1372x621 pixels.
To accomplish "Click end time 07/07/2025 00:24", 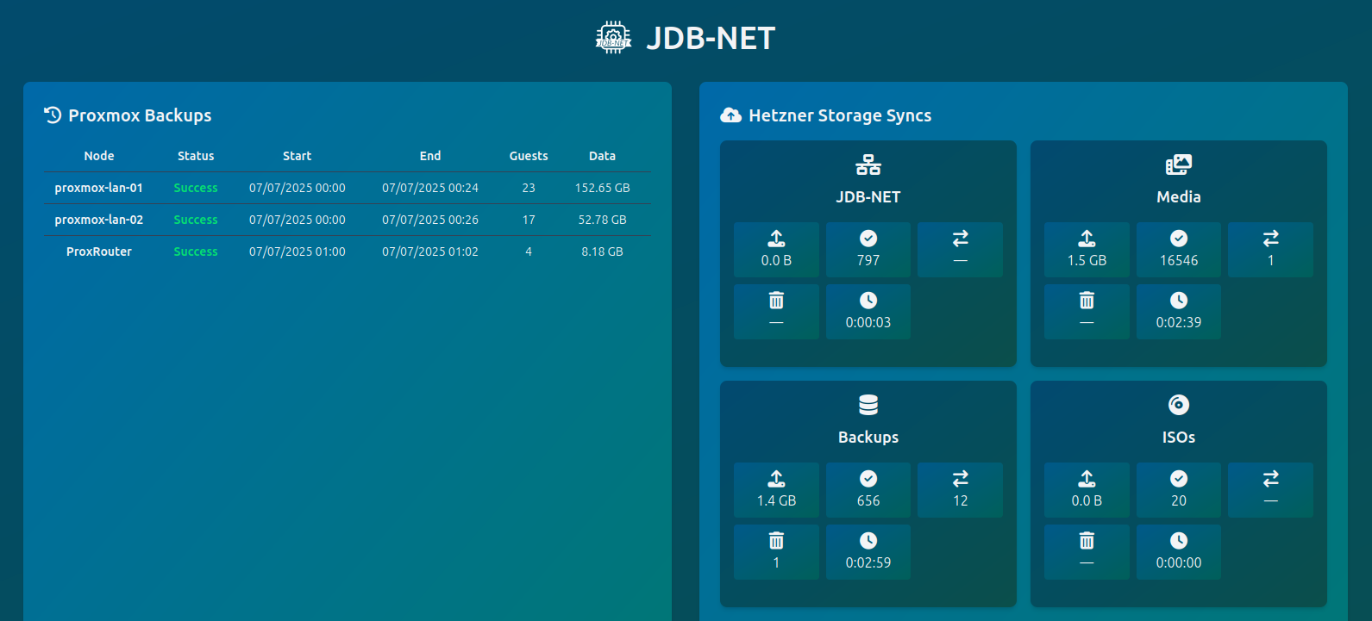I will coord(430,188).
